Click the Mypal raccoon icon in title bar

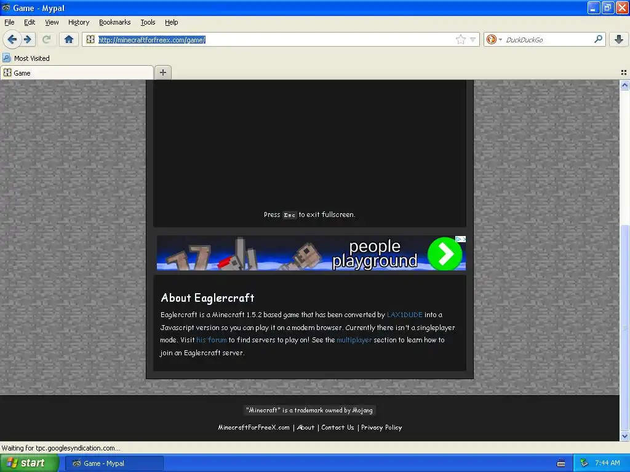(6, 7)
